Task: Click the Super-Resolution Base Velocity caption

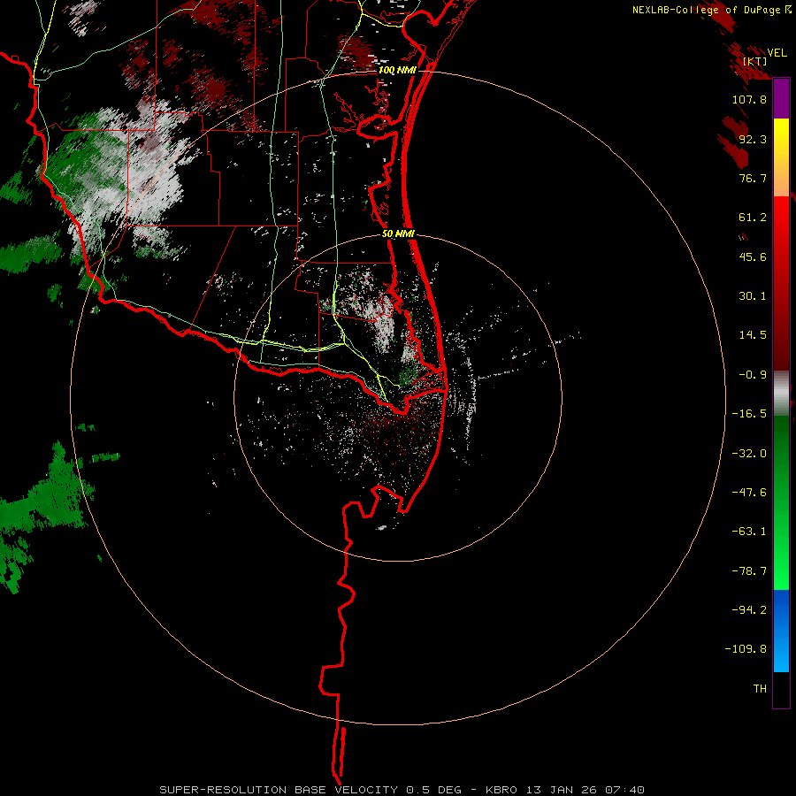Action: 402,790
